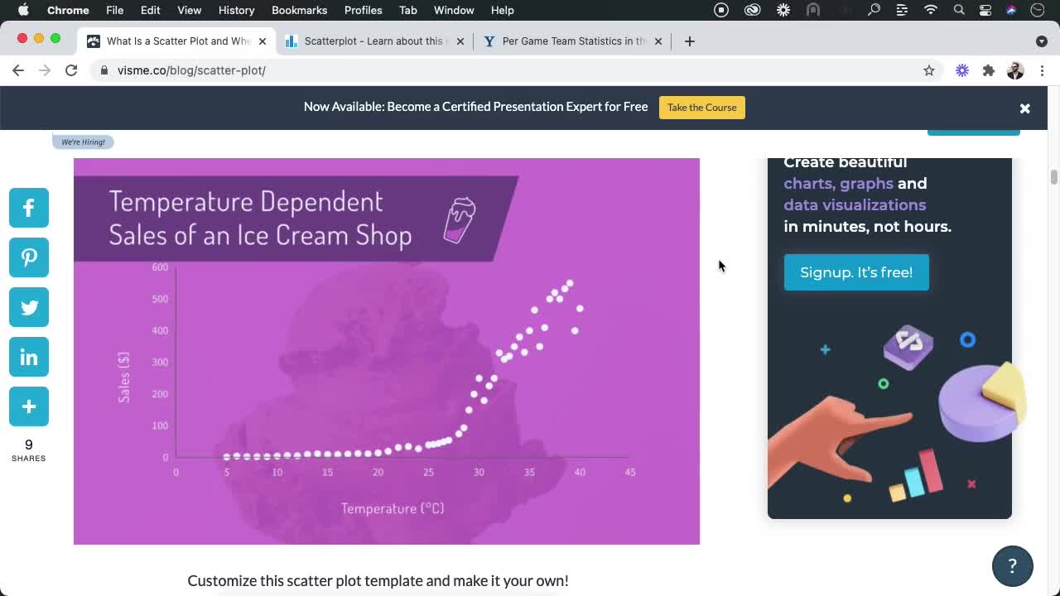Viewport: 1060px width, 596px height.
Task: Close the Per Game Team Statistics tab
Action: [658, 41]
